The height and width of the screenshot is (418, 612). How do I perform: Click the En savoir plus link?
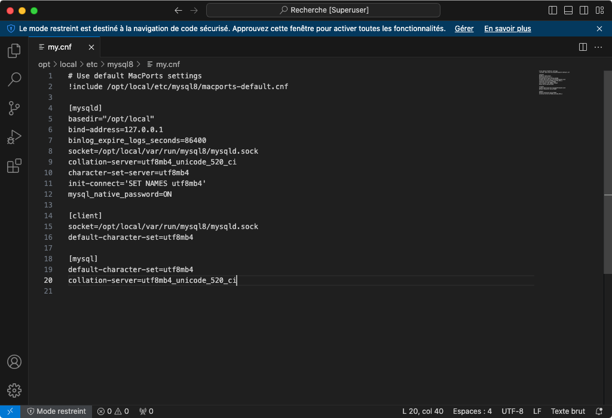pyautogui.click(x=507, y=28)
